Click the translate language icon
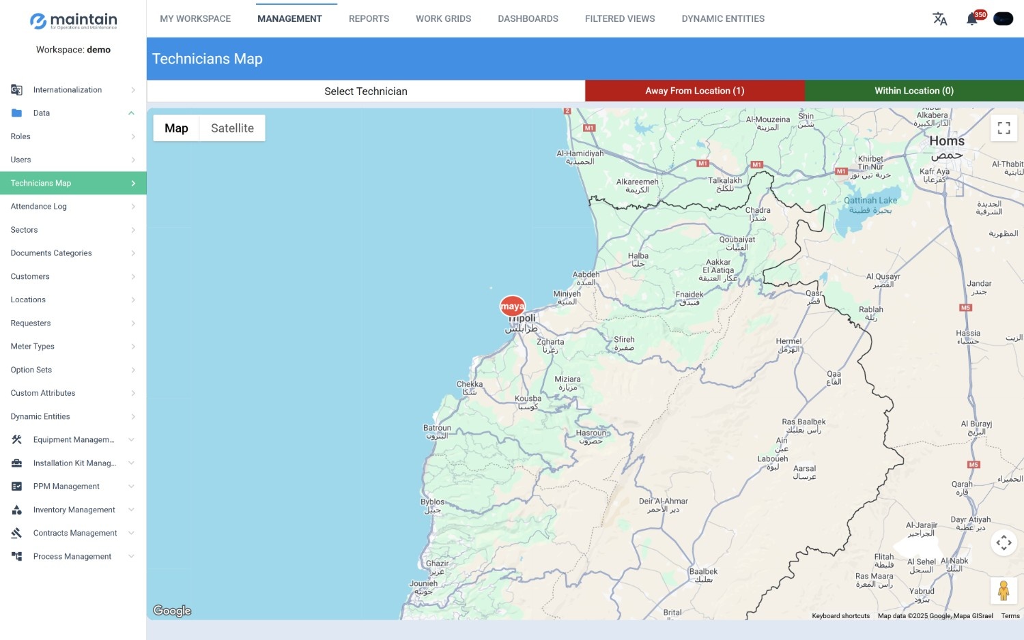This screenshot has height=640, width=1024. point(939,19)
